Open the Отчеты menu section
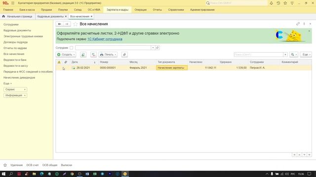 click(x=157, y=10)
